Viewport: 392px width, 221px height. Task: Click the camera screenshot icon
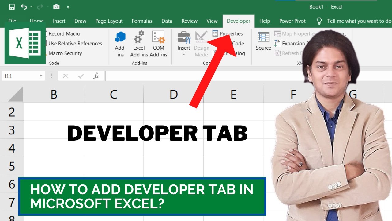click(x=56, y=7)
